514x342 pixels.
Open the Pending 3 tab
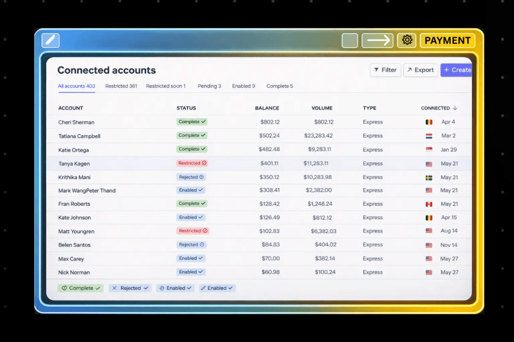tap(209, 86)
